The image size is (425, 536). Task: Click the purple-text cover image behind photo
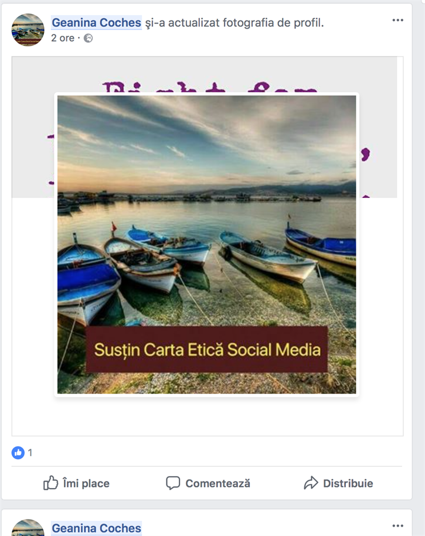(205, 75)
